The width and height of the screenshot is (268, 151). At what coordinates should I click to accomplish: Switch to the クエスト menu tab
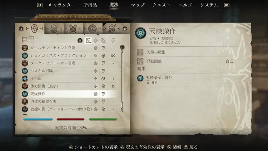click(162, 5)
